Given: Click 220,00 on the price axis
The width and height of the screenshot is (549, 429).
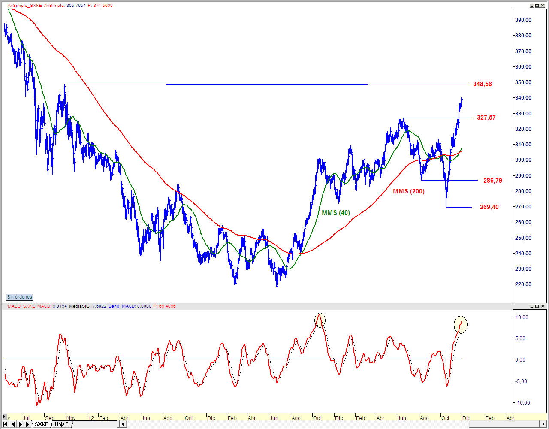Looking at the screenshot, I should (x=523, y=284).
